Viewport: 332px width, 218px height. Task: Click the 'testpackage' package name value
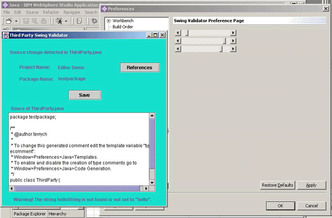coord(72,79)
